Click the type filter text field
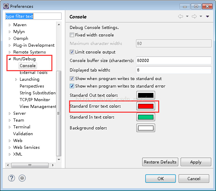This screenshot has height=191, width=216. pos(33,16)
